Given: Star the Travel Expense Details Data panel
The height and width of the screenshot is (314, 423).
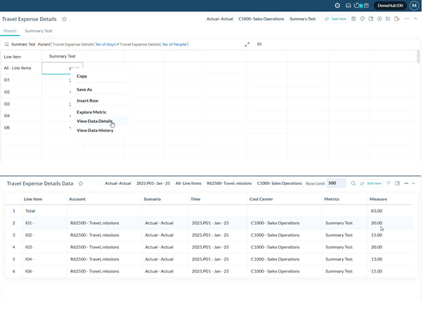Looking at the screenshot, I should (81, 183).
